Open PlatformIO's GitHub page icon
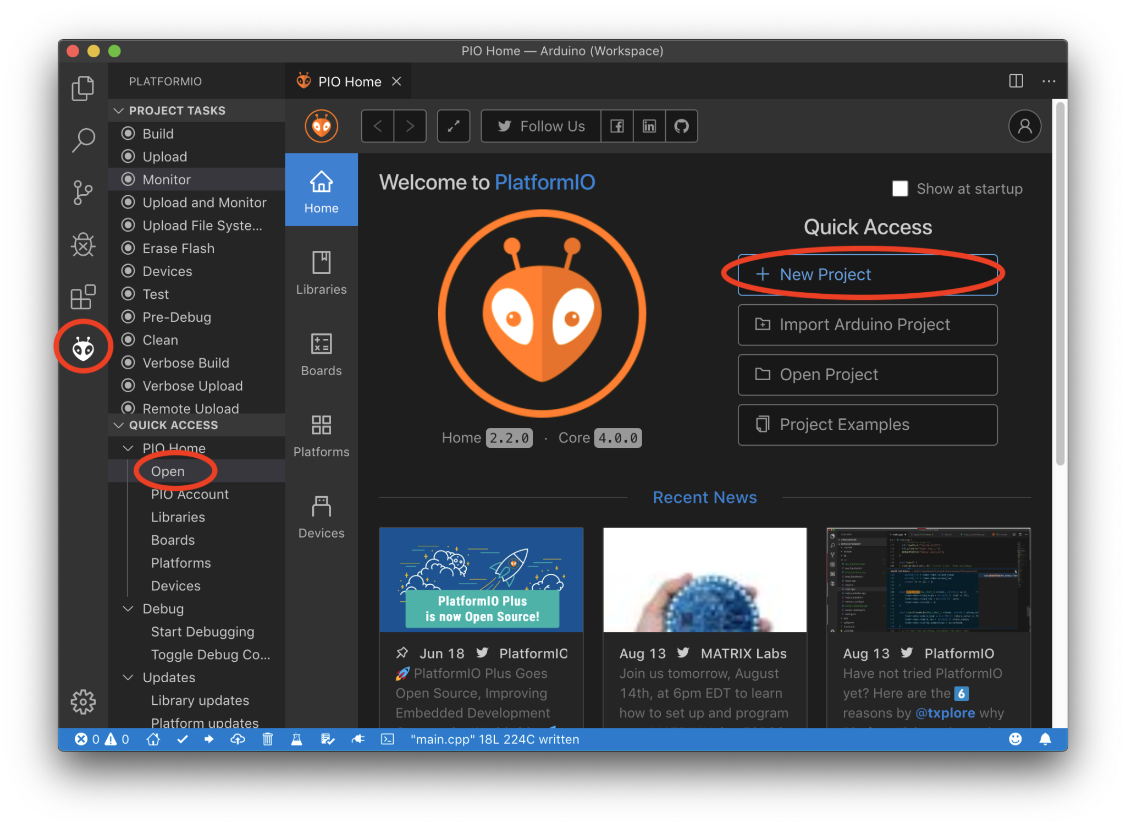The width and height of the screenshot is (1126, 828). pos(682,126)
